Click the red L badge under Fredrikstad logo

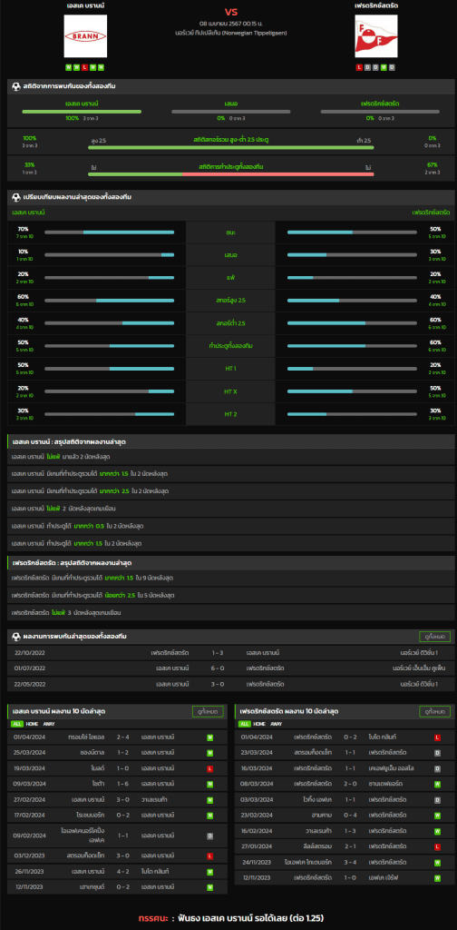click(359, 67)
